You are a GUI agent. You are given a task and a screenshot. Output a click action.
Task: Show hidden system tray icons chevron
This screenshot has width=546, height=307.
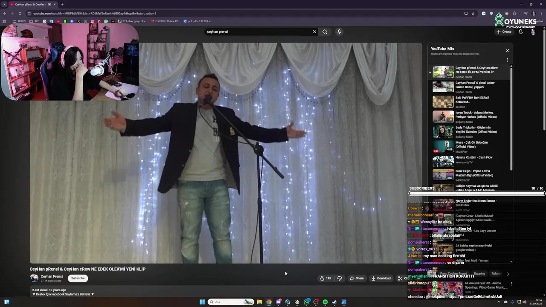499,302
